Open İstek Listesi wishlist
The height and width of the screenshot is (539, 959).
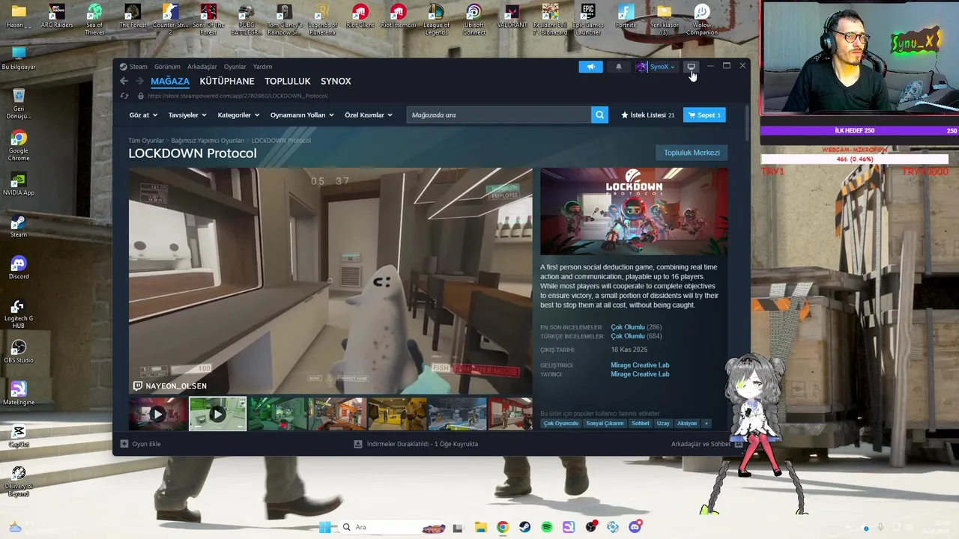(x=647, y=115)
